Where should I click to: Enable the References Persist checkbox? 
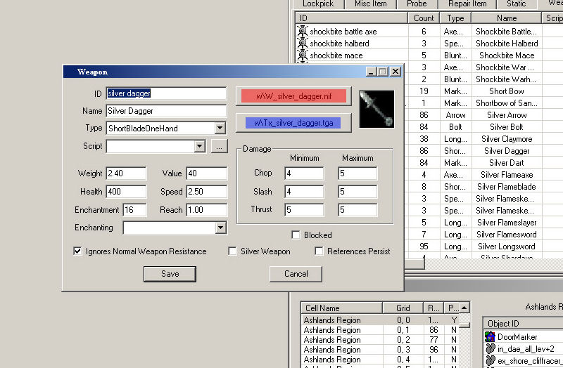tap(320, 251)
